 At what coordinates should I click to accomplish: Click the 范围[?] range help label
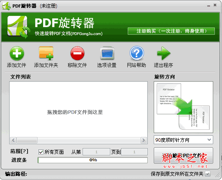(19, 151)
